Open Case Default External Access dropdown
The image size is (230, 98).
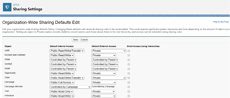tap(109, 78)
